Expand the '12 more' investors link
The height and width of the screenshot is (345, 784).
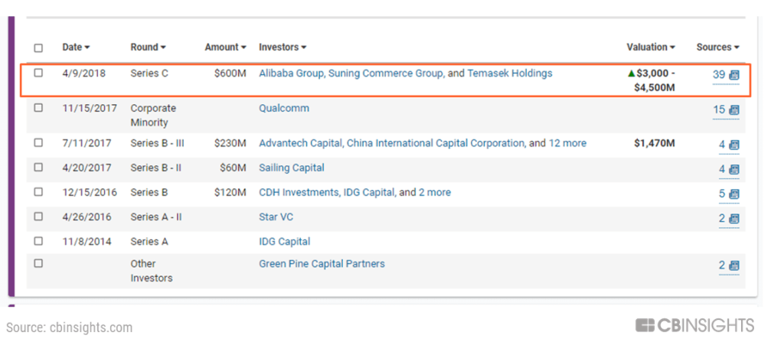[567, 143]
